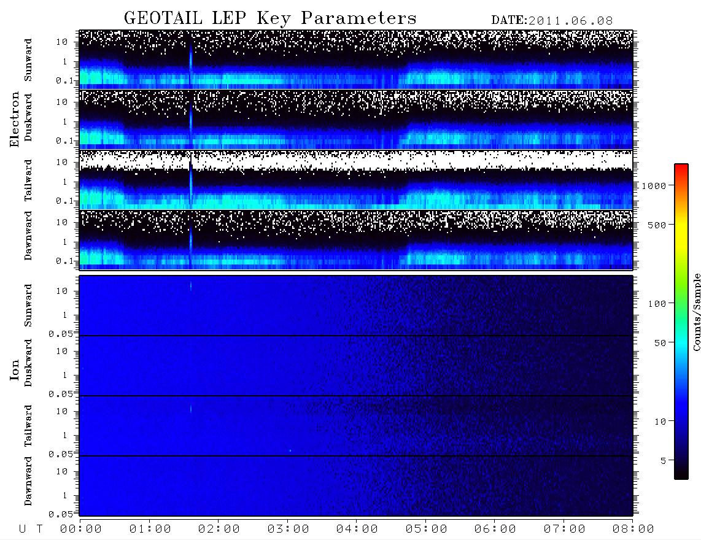This screenshot has height=540, width=701.
Task: Click the Ion Duskward spectrogram panel
Action: click(x=356, y=366)
